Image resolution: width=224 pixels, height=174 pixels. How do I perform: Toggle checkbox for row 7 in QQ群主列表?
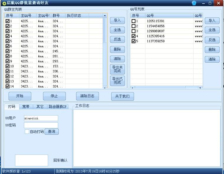point(7,51)
